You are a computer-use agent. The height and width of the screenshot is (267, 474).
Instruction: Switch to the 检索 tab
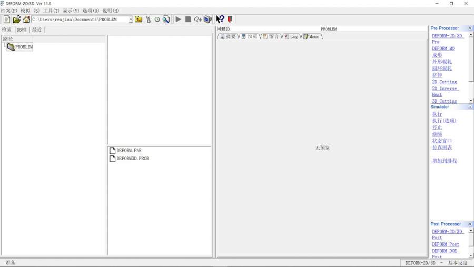(7, 29)
